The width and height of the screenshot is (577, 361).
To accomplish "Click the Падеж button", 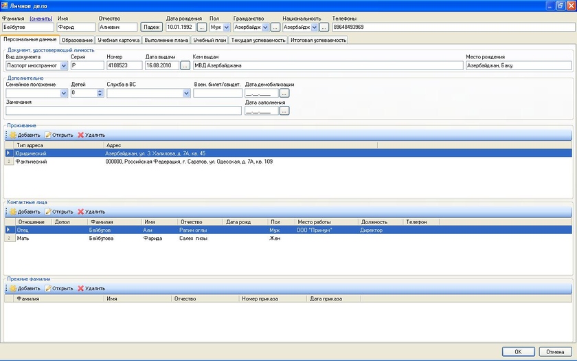I will click(x=150, y=28).
